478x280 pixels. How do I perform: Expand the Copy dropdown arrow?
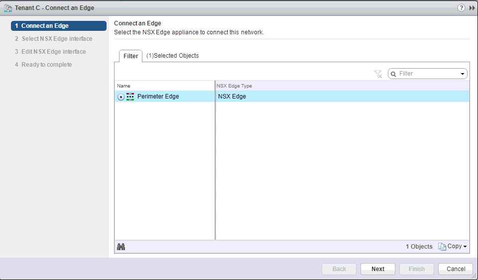coord(465,247)
